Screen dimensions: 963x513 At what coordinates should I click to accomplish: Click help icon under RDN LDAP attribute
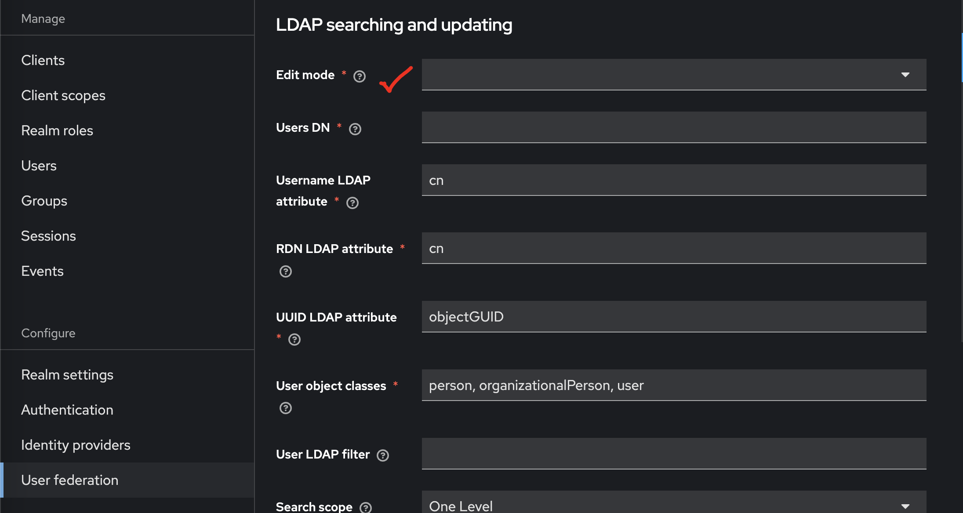(285, 271)
